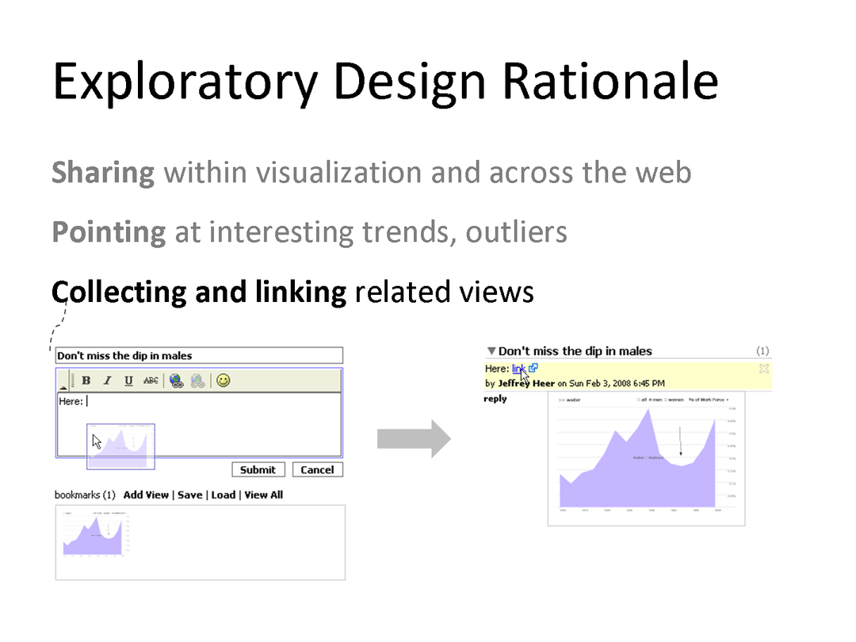
Task: Toggle bold formatting in comment editor
Action: click(86, 381)
